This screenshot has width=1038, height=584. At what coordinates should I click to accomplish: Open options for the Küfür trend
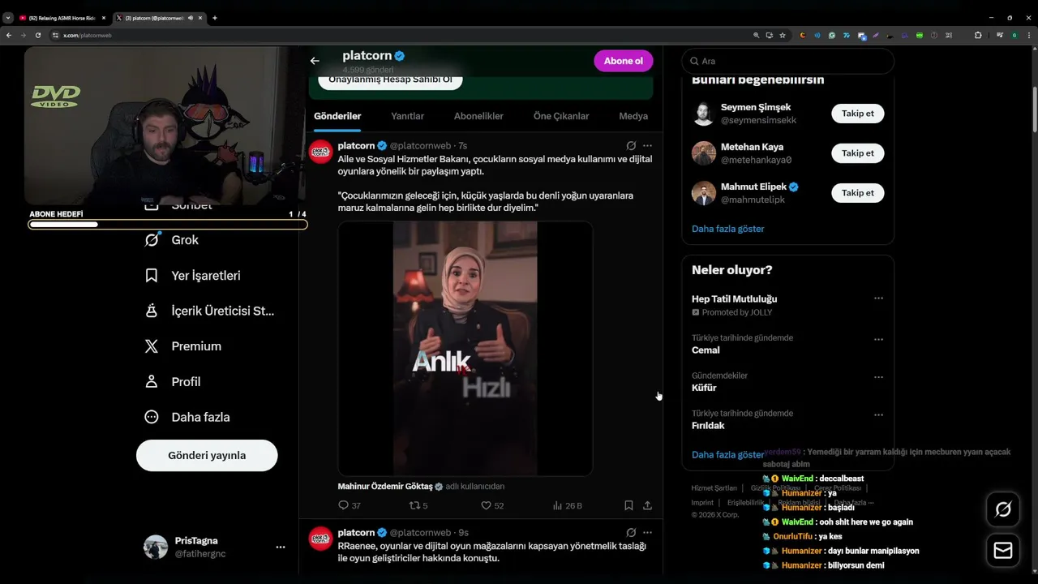tap(878, 377)
